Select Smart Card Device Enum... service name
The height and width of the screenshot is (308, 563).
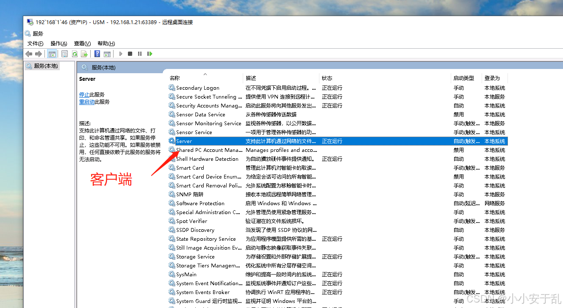tap(209, 176)
